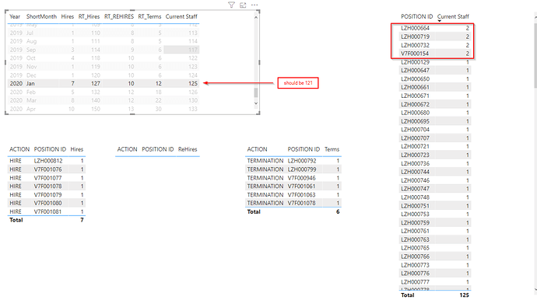Select HIRE row V7F001078

point(47,186)
